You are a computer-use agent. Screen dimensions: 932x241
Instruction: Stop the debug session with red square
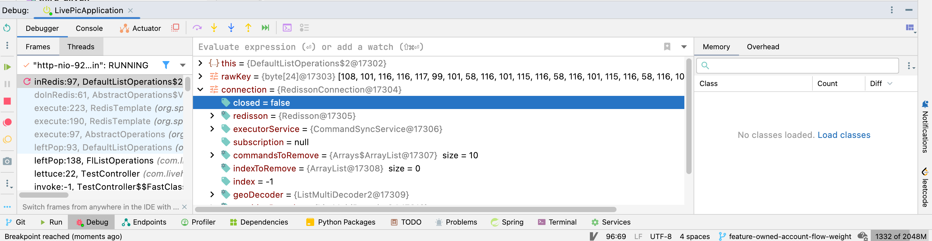[7, 101]
